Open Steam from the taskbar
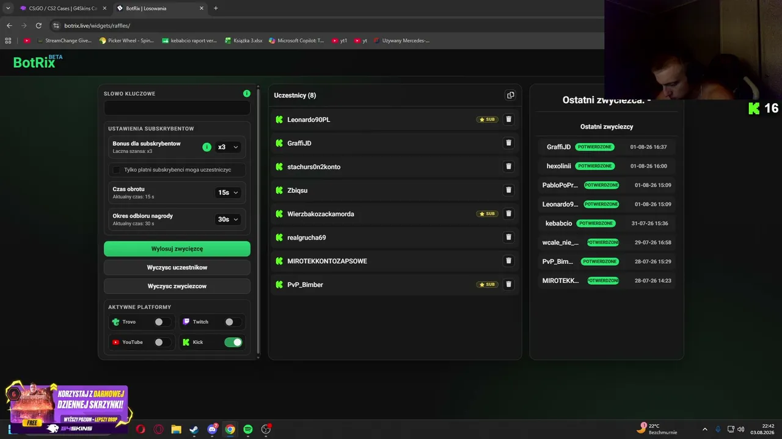The width and height of the screenshot is (782, 439). click(x=194, y=429)
